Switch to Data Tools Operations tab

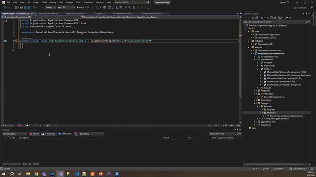(x=11, y=164)
